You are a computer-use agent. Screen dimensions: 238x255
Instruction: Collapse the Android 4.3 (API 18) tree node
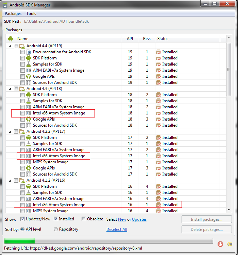[x=10, y=89]
